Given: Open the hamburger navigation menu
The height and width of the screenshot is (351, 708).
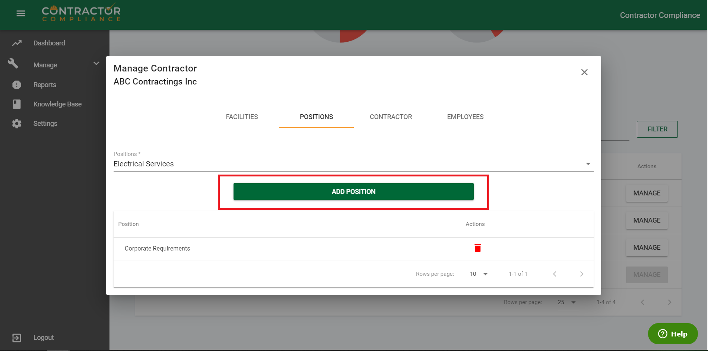Looking at the screenshot, I should pyautogui.click(x=21, y=14).
